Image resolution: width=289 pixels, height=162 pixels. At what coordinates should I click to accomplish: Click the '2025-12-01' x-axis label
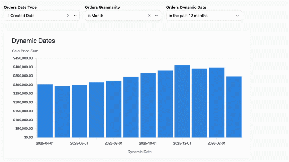pos(182,143)
